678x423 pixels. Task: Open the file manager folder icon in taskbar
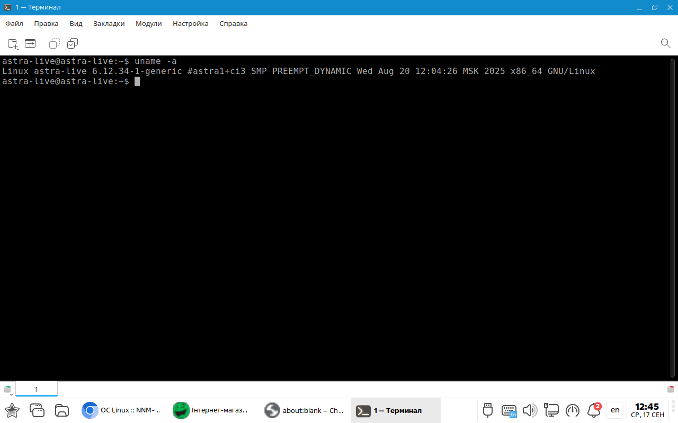(62, 410)
